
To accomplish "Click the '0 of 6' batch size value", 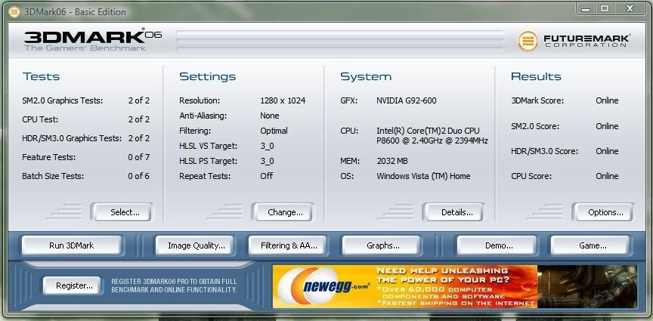I will click(138, 176).
